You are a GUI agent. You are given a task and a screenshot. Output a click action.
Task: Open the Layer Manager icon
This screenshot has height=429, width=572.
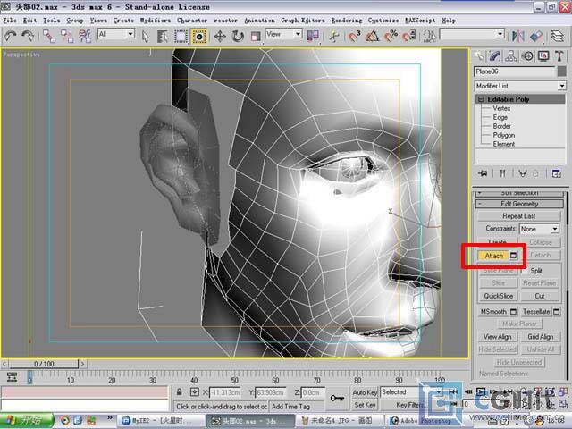(x=558, y=36)
